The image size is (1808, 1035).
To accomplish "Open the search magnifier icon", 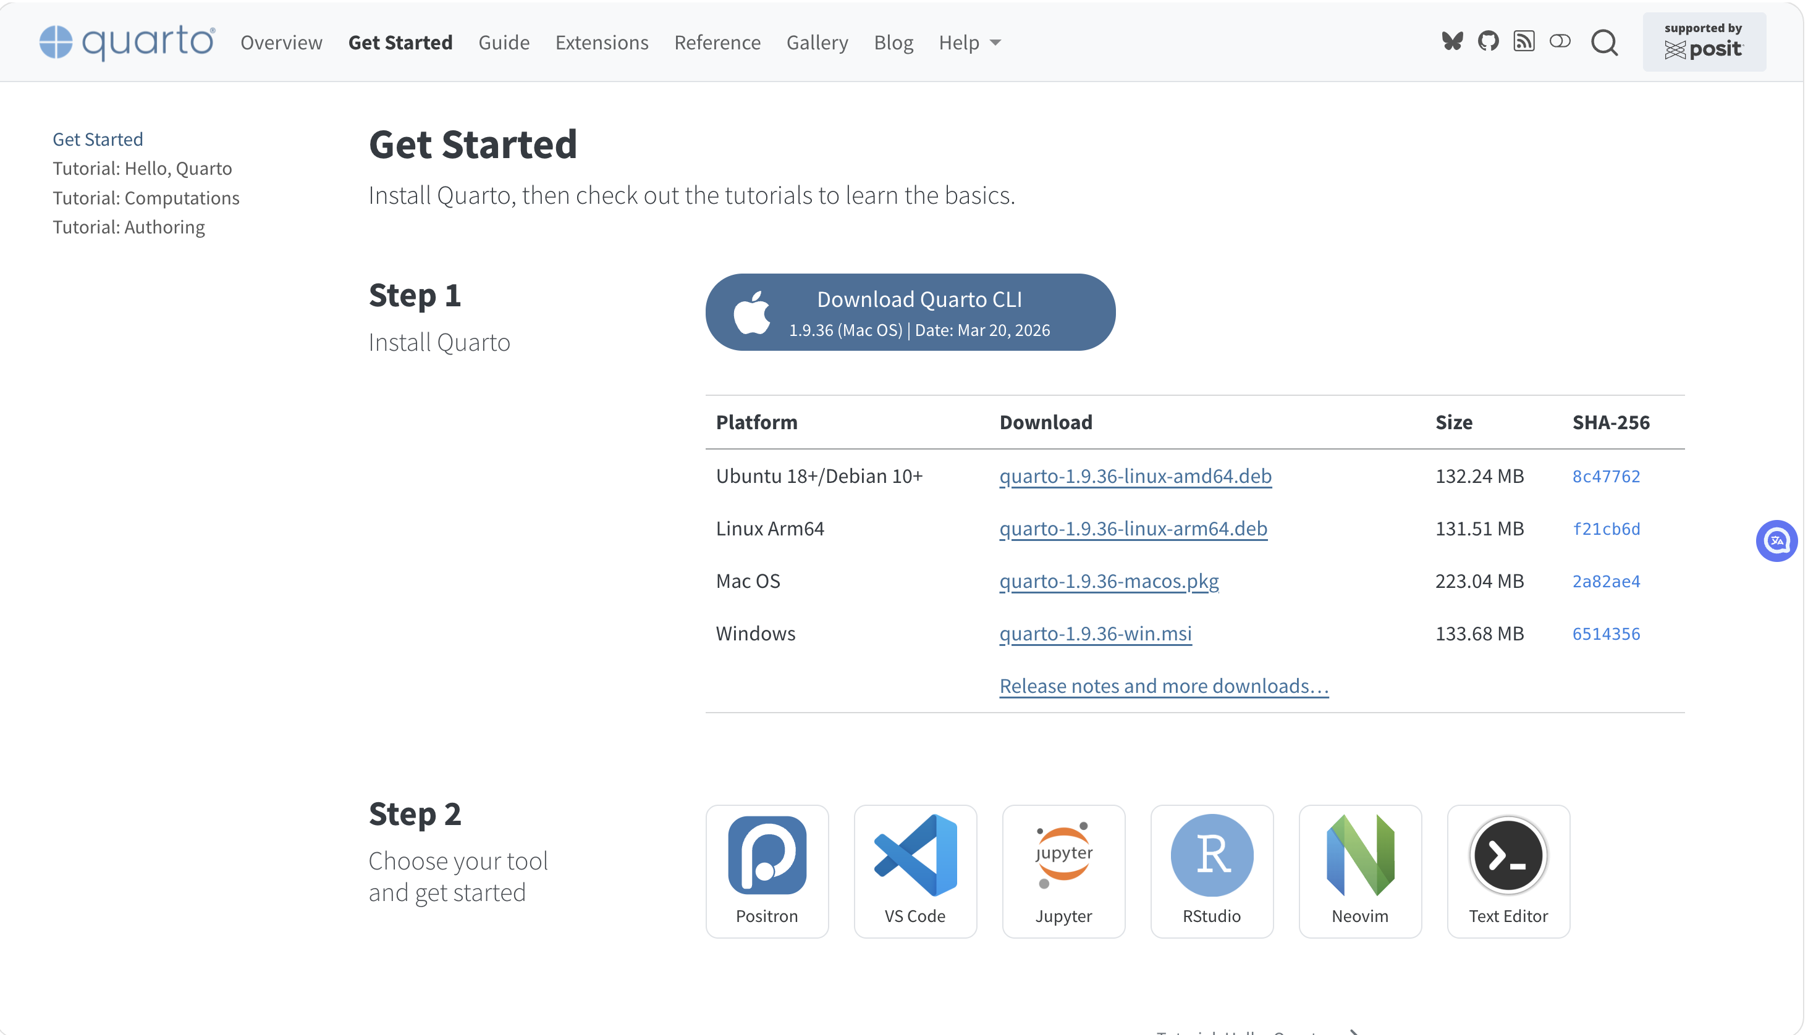I will [1604, 43].
